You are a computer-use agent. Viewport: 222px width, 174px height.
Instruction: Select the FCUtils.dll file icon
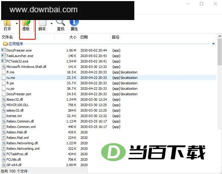pyautogui.click(x=4, y=160)
